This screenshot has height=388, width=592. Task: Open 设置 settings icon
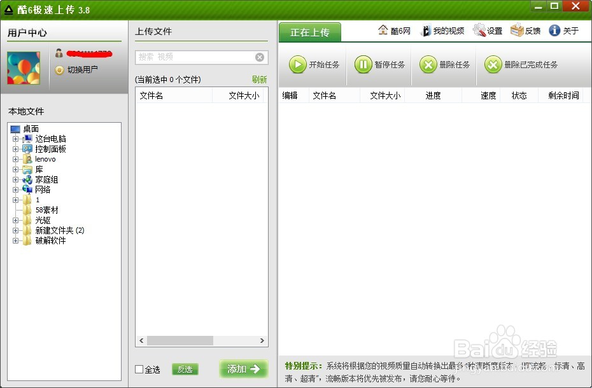click(x=479, y=30)
